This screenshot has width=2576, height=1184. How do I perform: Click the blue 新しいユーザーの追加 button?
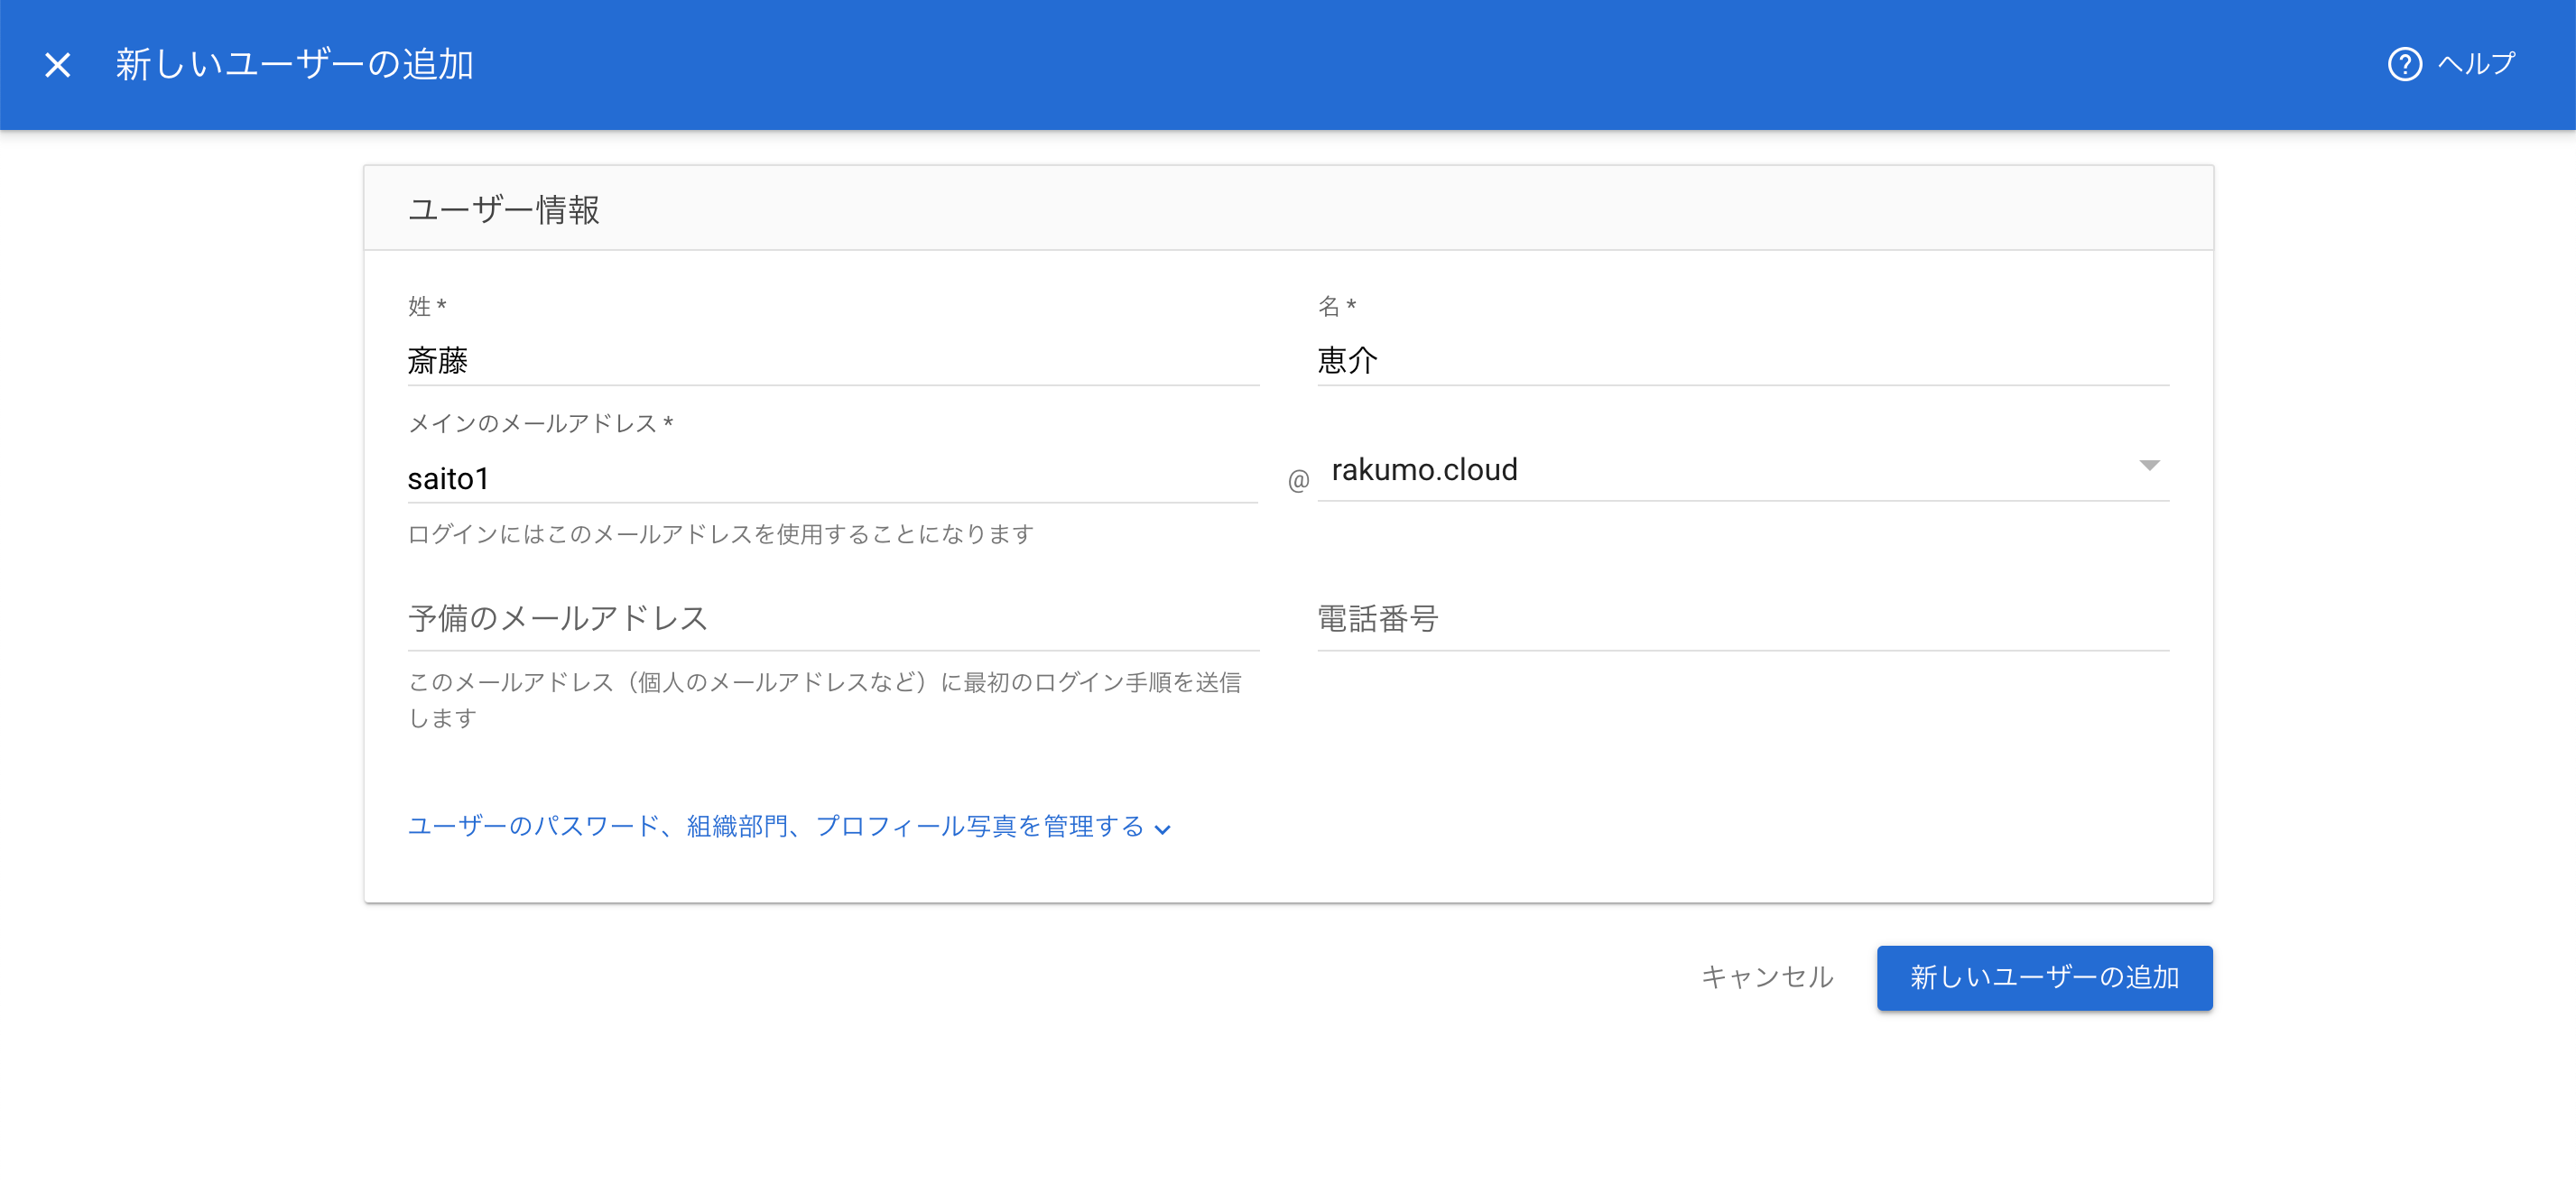click(2044, 977)
